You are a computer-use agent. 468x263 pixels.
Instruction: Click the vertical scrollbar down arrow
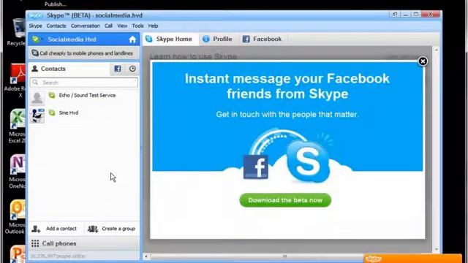point(436,249)
